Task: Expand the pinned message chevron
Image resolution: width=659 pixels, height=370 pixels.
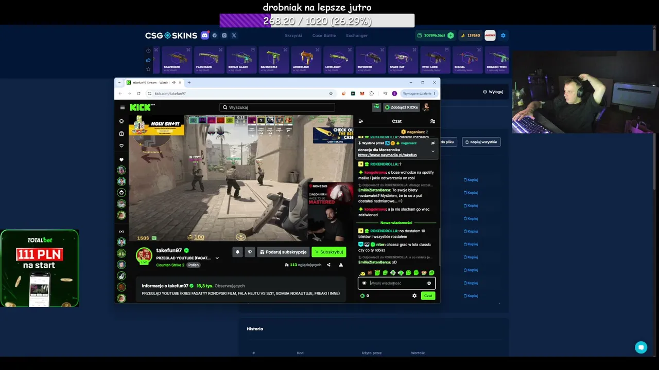Action: [x=433, y=152]
